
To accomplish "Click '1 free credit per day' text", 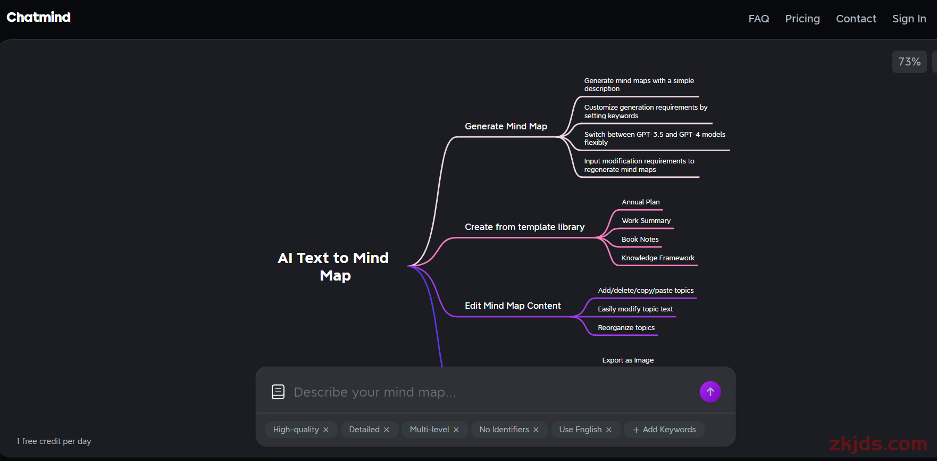I will click(x=54, y=441).
